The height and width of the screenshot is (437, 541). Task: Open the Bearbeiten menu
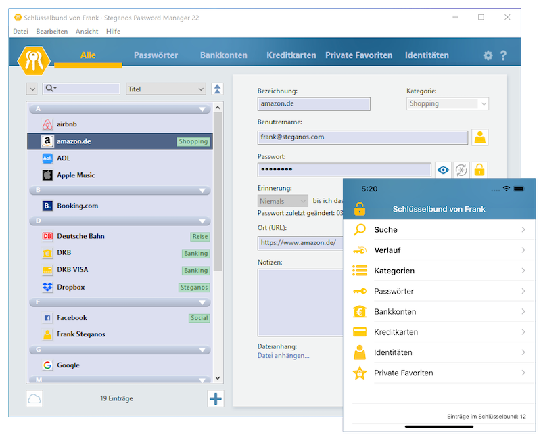coord(52,31)
